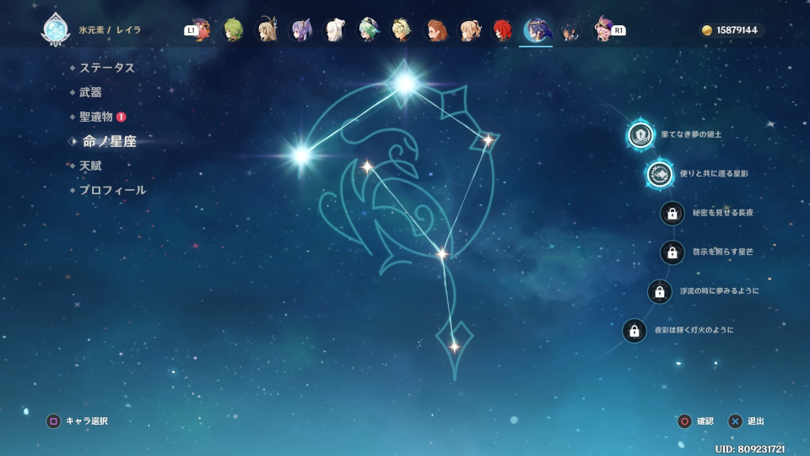The height and width of the screenshot is (456, 810).
Task: Open unlocked constellation icon 便りと共に還る星影
Action: click(660, 174)
